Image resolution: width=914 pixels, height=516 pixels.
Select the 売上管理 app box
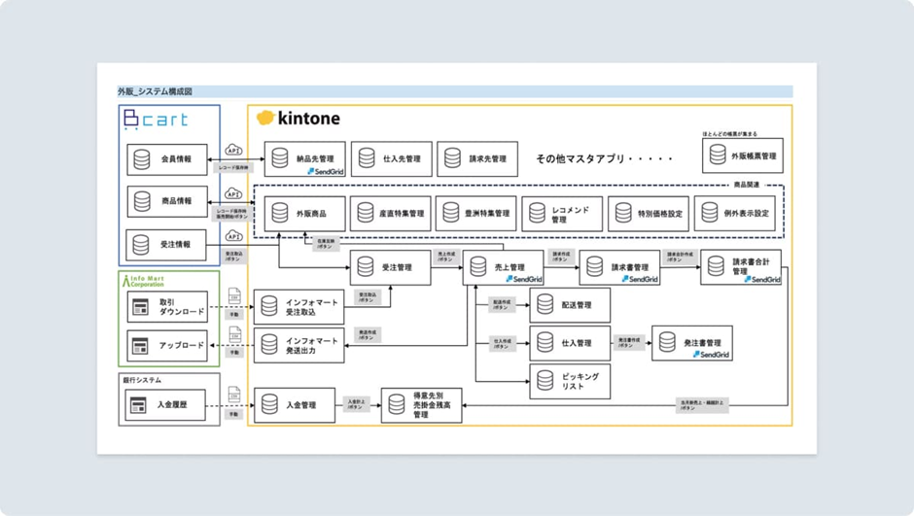coord(503,267)
